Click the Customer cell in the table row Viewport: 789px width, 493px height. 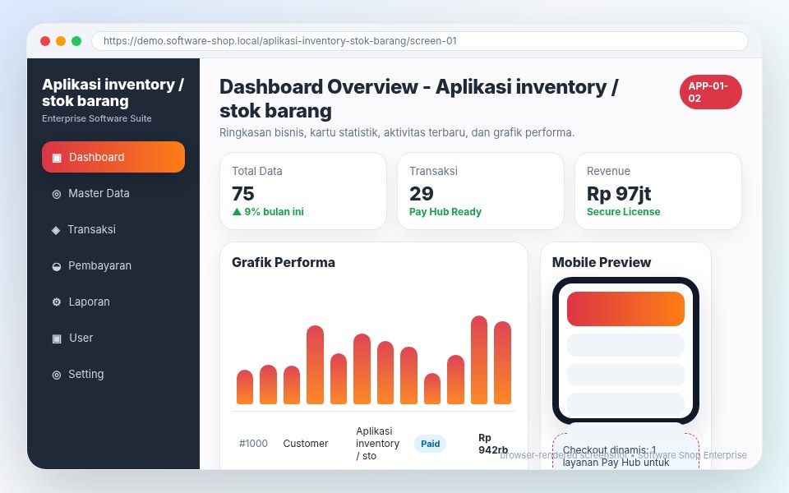coord(306,444)
